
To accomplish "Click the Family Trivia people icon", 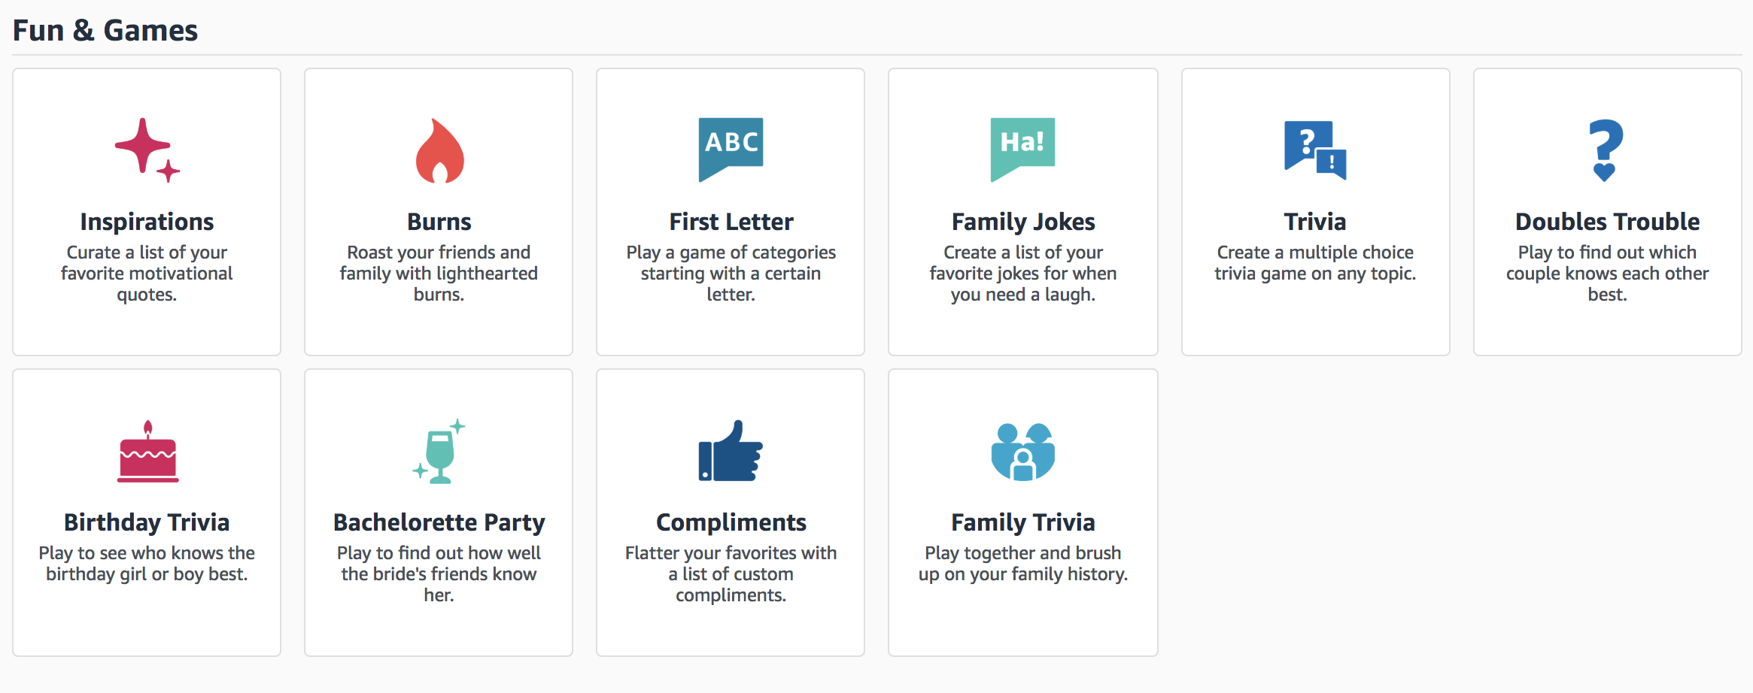I will (1022, 451).
